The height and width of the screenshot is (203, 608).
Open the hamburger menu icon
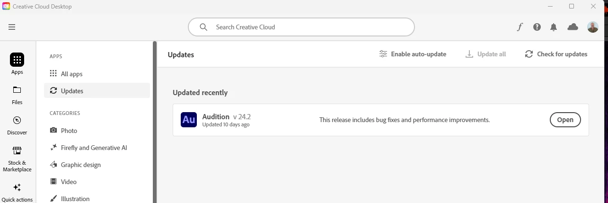[x=12, y=27]
